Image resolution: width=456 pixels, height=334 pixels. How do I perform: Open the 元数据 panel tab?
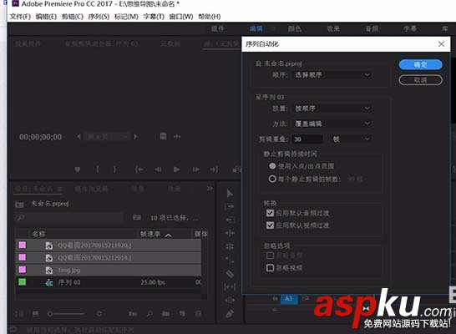(x=170, y=43)
